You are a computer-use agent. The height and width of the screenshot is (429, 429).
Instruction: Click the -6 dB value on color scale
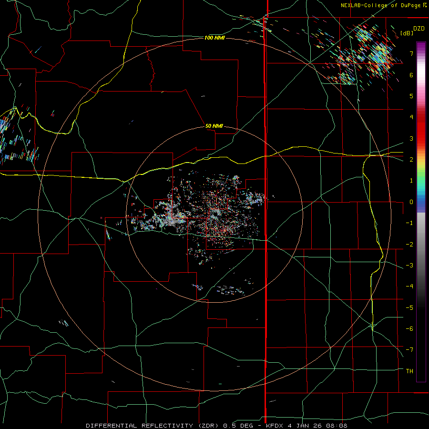pos(409,329)
